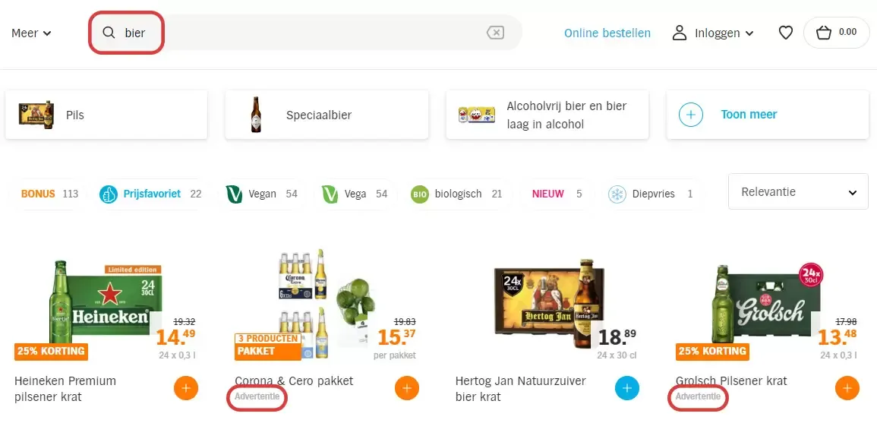Open Alcoholvrij bier en bier laag in alcohol
The width and height of the screenshot is (877, 423).
[x=547, y=115]
